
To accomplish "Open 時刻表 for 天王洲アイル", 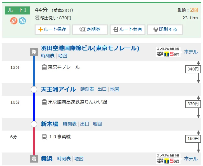I will (x=87, y=89).
